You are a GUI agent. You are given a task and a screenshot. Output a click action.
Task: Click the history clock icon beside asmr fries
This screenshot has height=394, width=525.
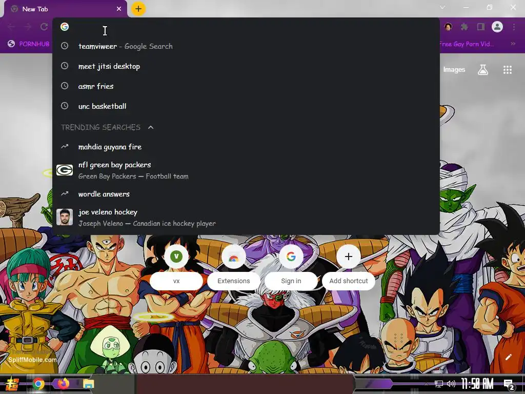tap(65, 86)
